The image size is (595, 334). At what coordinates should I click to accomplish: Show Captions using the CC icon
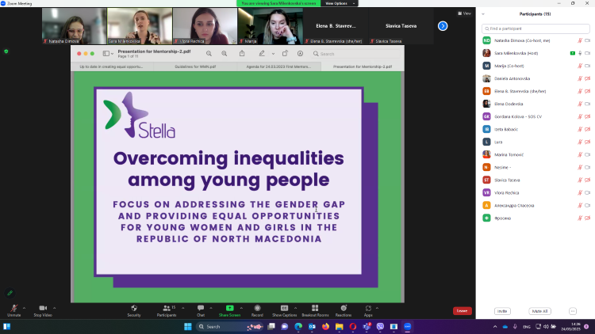click(x=284, y=308)
